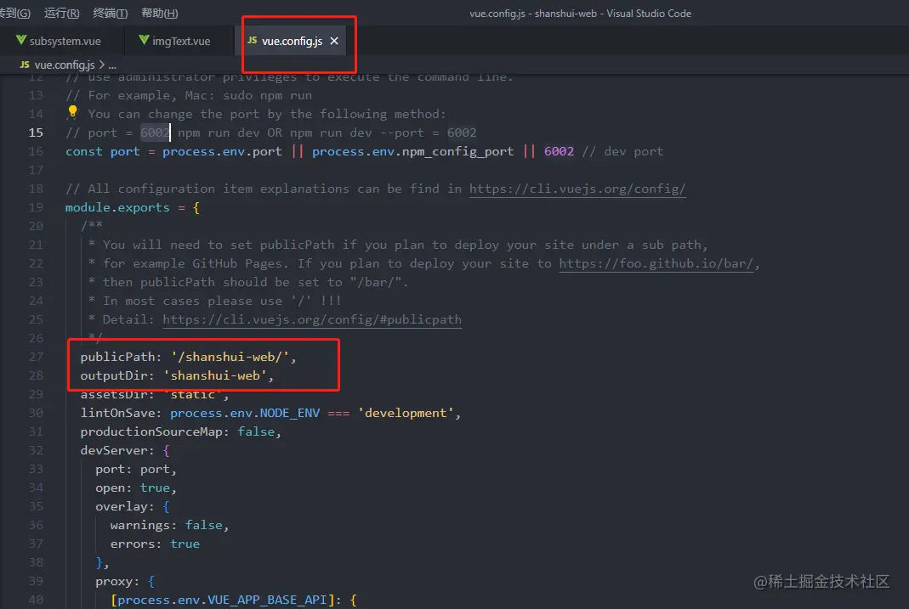Open the 终端(T) menu
This screenshot has width=909, height=609.
coord(111,13)
